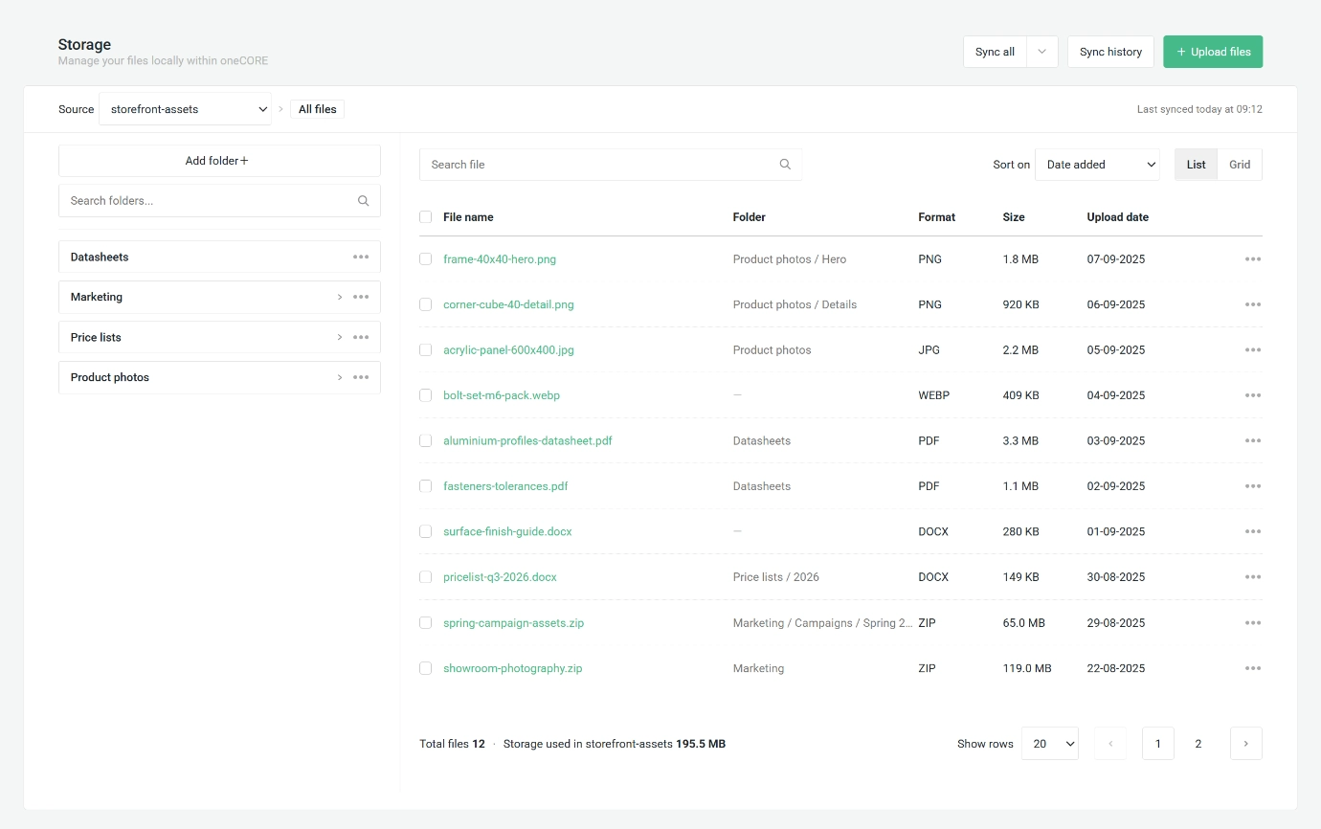Image resolution: width=1321 pixels, height=829 pixels.
Task: Click the search icon in file search
Action: pyautogui.click(x=785, y=165)
